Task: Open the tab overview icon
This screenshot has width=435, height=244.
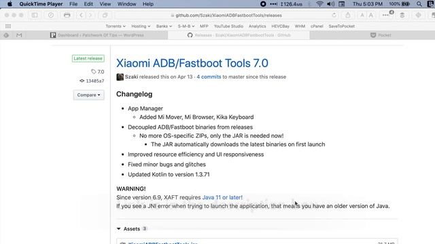Action: click(105, 15)
